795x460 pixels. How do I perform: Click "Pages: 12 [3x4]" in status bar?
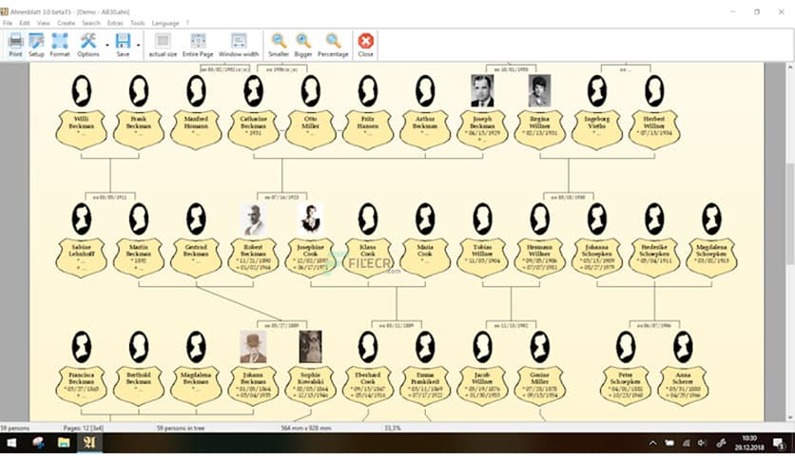(83, 428)
